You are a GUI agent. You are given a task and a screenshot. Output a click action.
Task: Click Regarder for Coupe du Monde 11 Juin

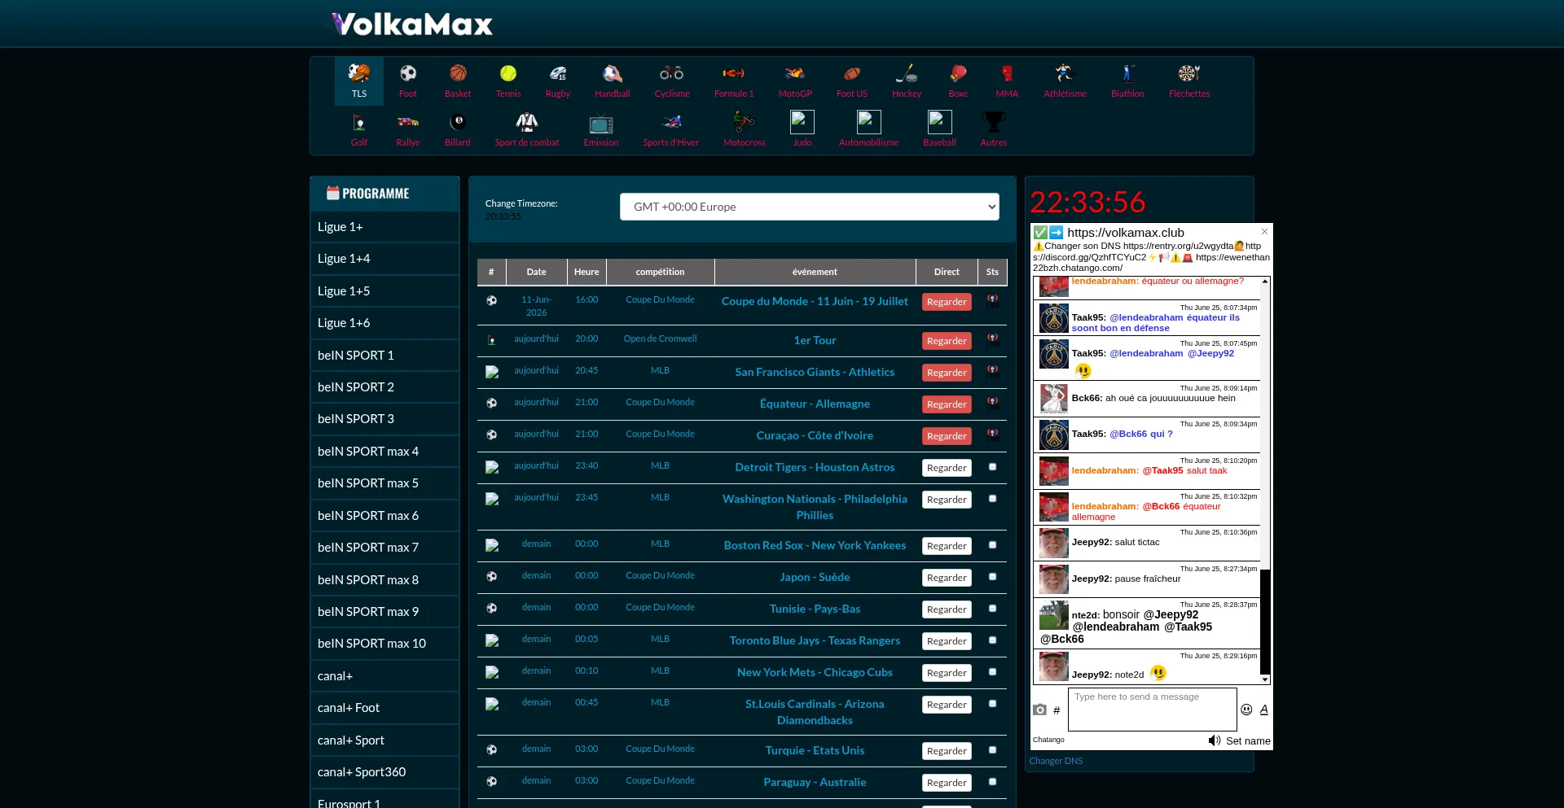tap(947, 302)
